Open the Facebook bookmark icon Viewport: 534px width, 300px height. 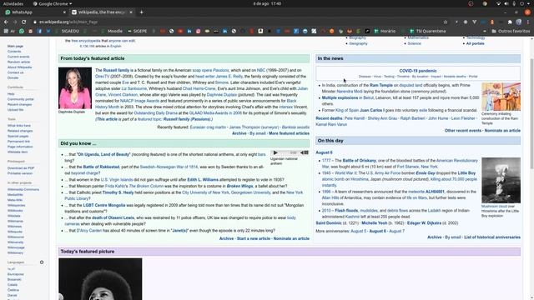coord(39,31)
